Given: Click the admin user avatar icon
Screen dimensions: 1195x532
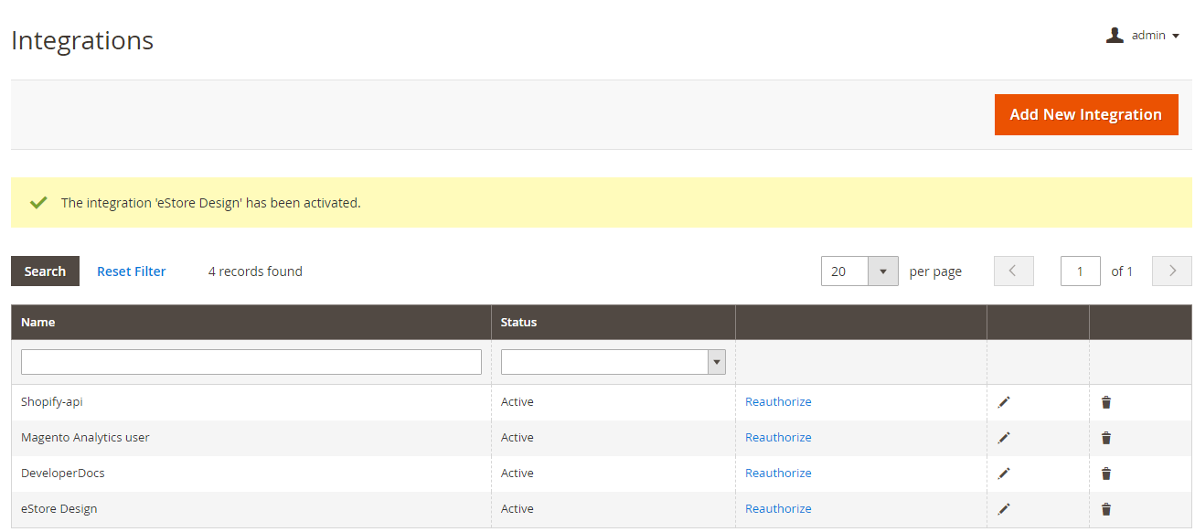Looking at the screenshot, I should pyautogui.click(x=1114, y=35).
